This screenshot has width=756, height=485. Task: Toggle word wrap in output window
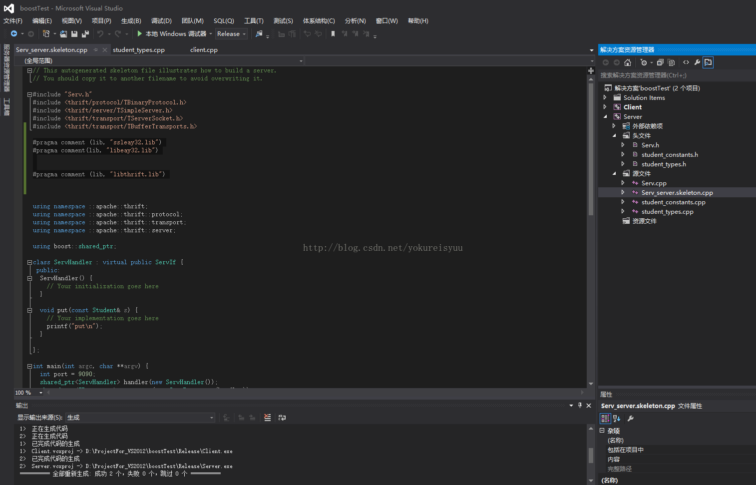point(282,418)
